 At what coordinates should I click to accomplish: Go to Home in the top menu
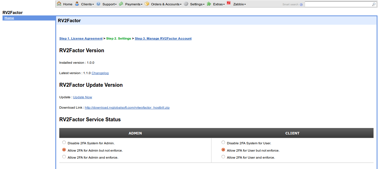pos(68,4)
